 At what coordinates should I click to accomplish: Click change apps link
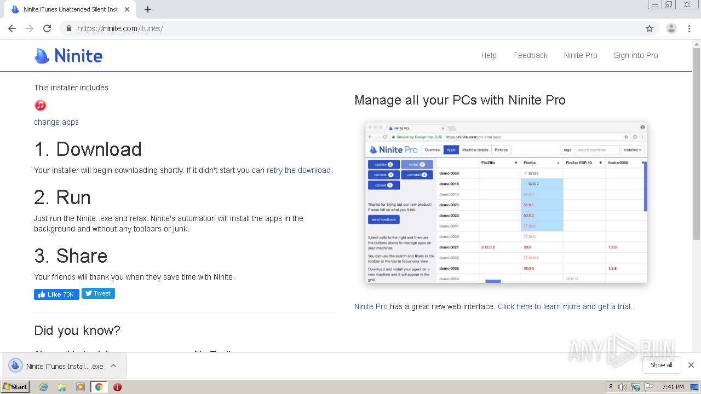point(56,122)
